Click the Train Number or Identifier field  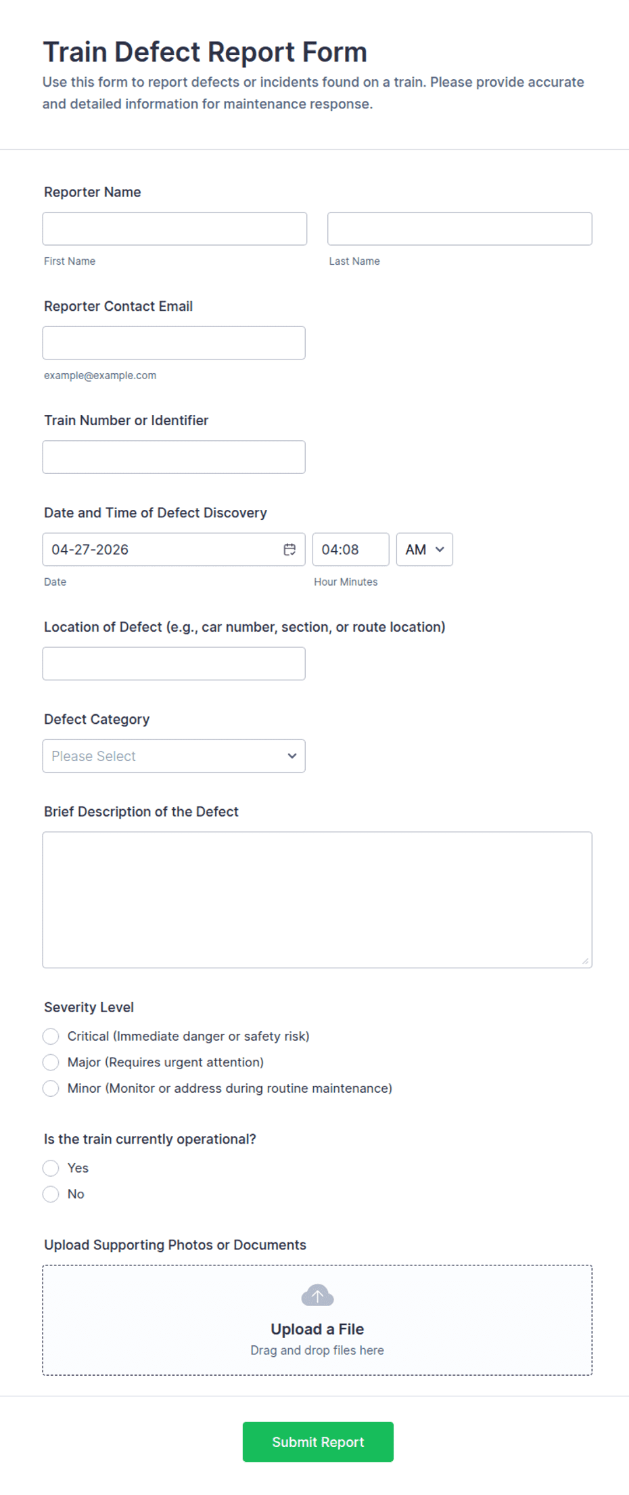tap(173, 457)
